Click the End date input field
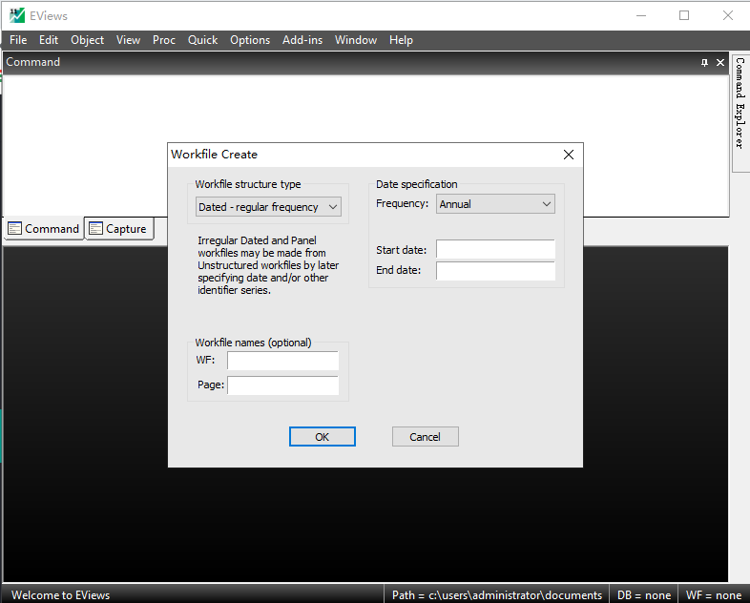The height and width of the screenshot is (603, 750). point(495,270)
